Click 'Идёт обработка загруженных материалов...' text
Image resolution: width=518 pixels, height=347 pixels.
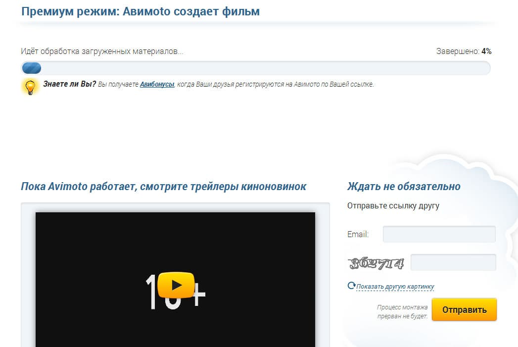click(x=102, y=51)
